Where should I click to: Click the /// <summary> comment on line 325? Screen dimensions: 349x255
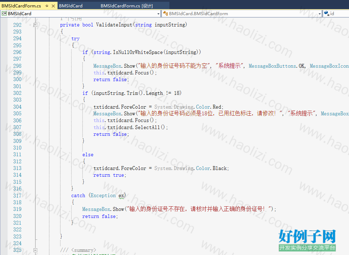[x=78, y=250]
